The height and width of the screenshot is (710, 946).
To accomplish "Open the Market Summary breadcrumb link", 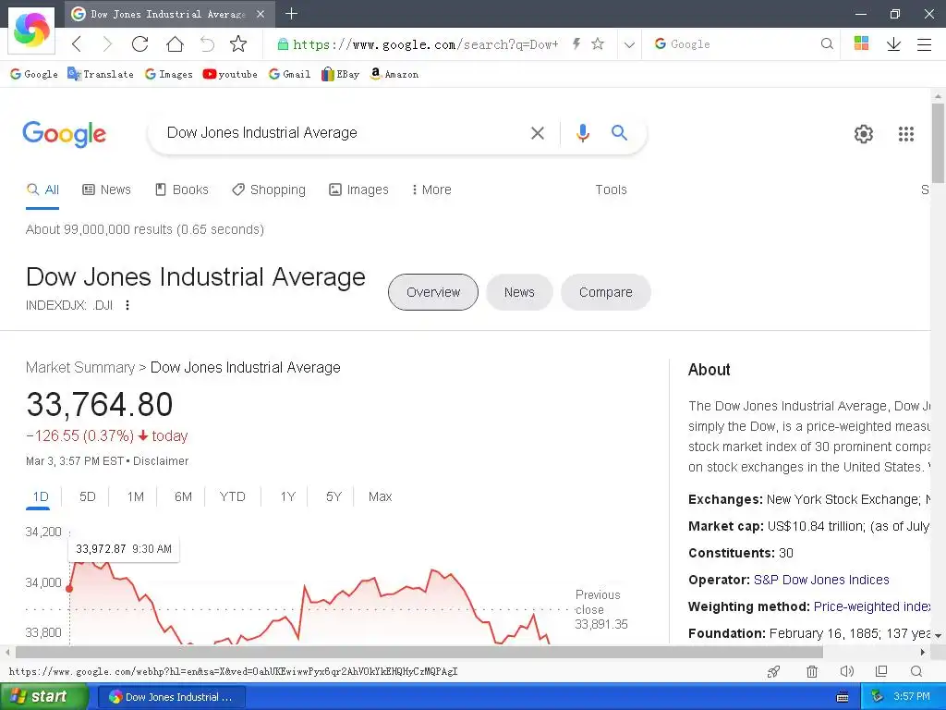I will click(80, 368).
